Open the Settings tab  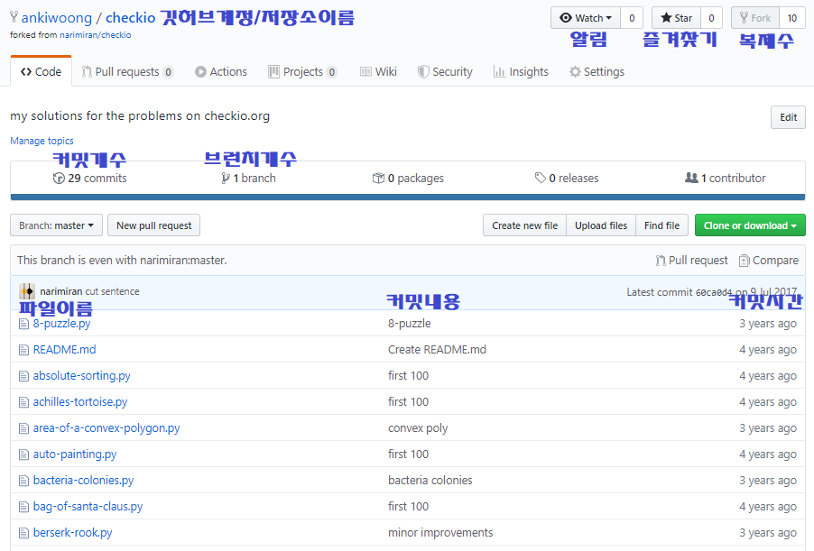point(597,71)
